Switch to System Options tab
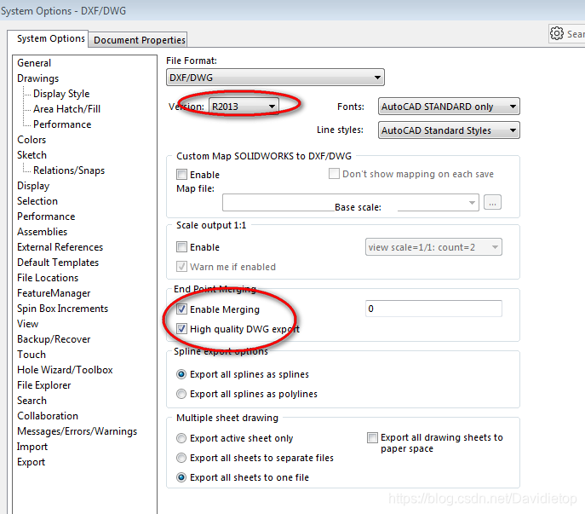Screen dimensions: 585x514 tap(51, 38)
